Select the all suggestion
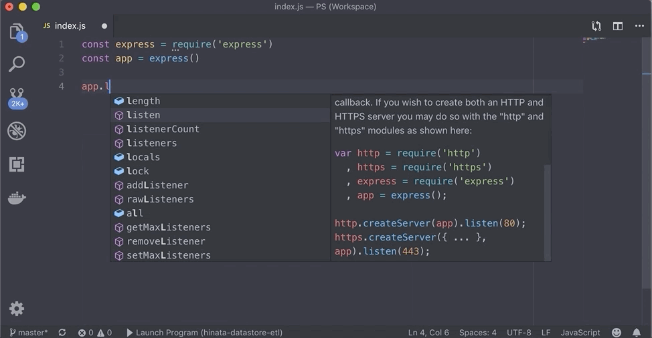The image size is (652, 338). tap(220, 213)
